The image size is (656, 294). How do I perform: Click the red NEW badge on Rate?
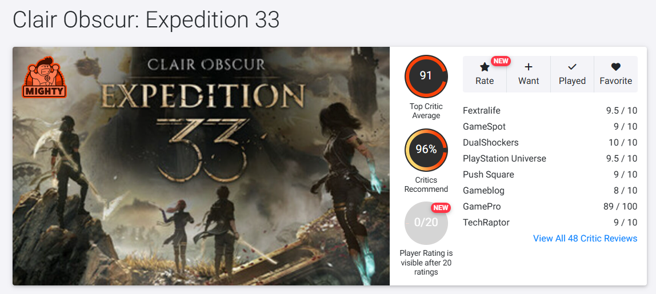[x=500, y=61]
